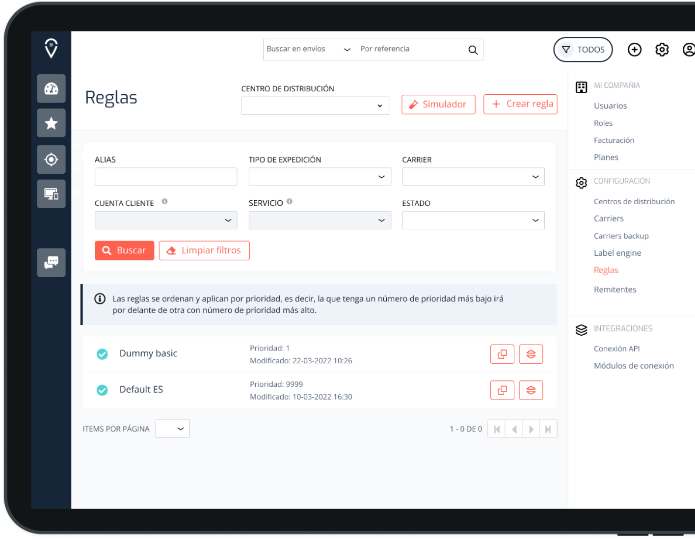Screen dimensions: 695x540
Task: Open the Buscar en envíos dropdown
Action: tap(308, 50)
